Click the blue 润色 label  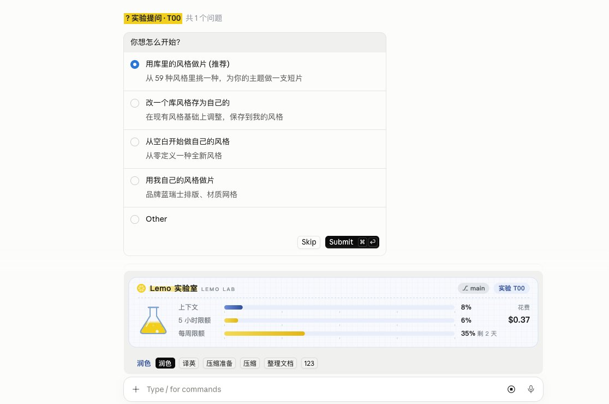(x=144, y=363)
